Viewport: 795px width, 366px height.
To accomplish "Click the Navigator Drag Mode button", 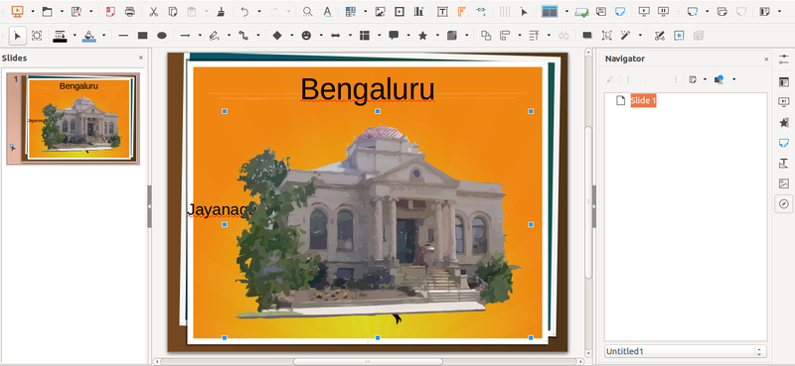I will pos(693,79).
